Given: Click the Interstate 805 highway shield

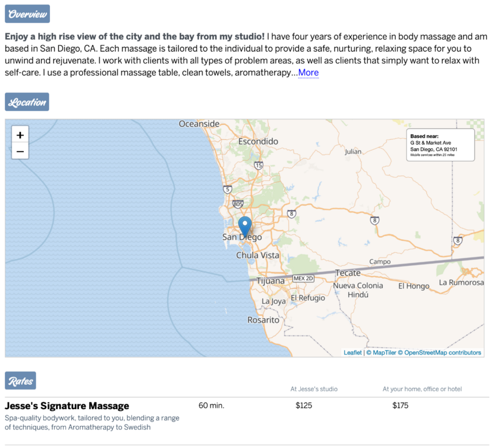Looking at the screenshot, I should (238, 204).
